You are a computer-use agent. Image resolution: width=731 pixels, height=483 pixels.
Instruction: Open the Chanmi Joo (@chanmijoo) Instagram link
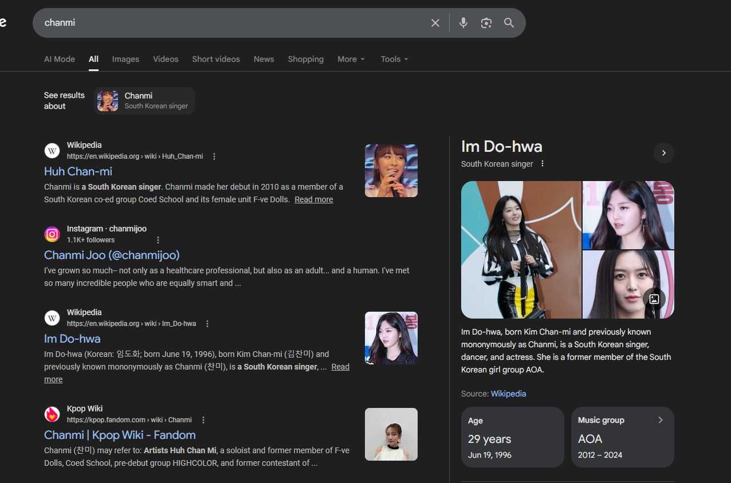click(x=112, y=255)
